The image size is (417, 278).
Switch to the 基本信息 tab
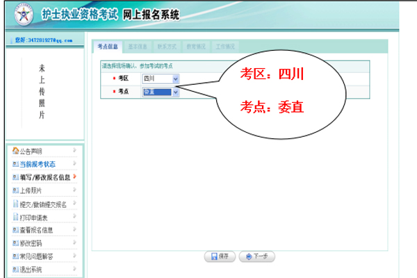(137, 47)
